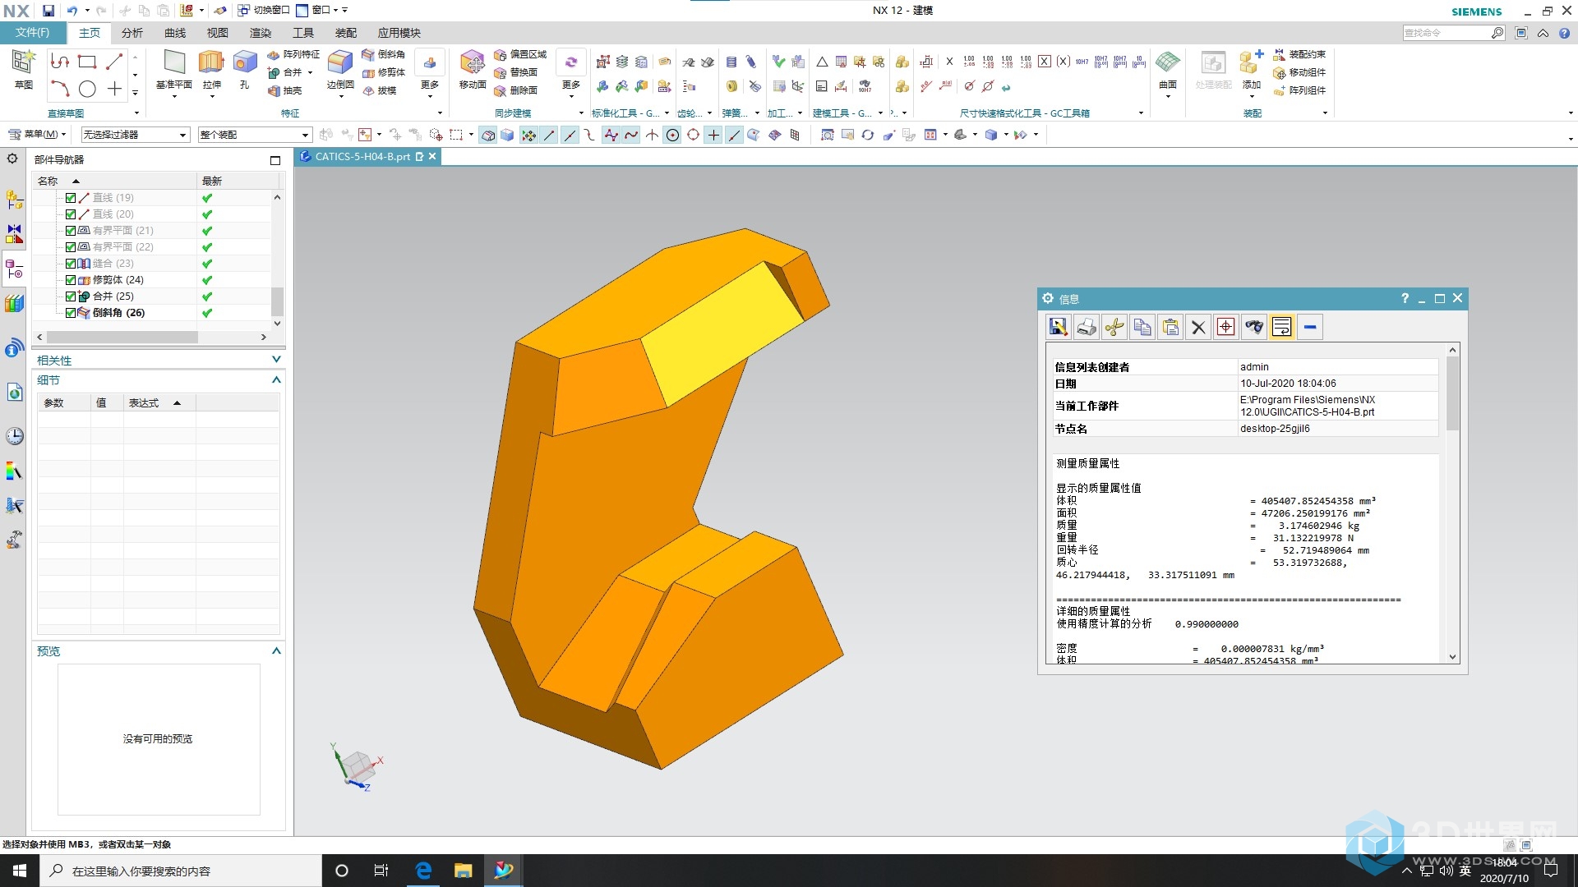The width and height of the screenshot is (1578, 887).
Task: Open the History clock sidebar icon
Action: pyautogui.click(x=14, y=436)
